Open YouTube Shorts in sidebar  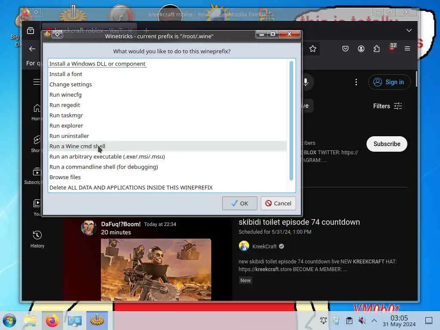(x=37, y=144)
